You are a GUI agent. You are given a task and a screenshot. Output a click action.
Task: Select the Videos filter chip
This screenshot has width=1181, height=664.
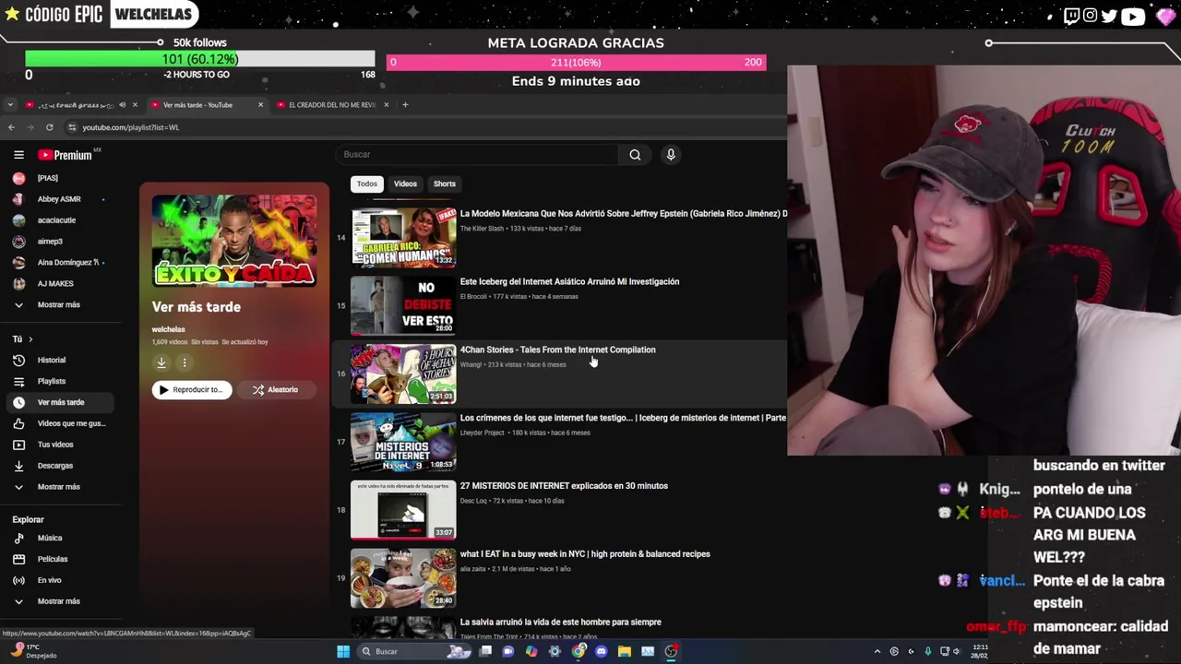[x=405, y=184]
